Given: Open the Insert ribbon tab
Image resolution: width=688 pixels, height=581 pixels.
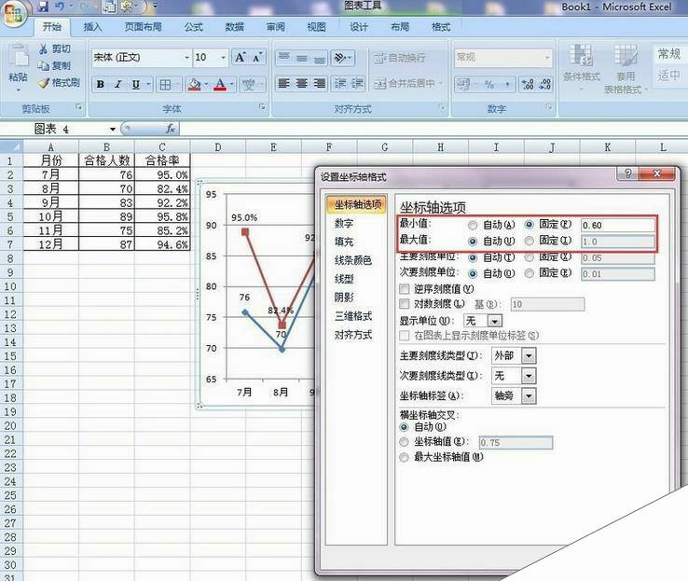Looking at the screenshot, I should [92, 27].
